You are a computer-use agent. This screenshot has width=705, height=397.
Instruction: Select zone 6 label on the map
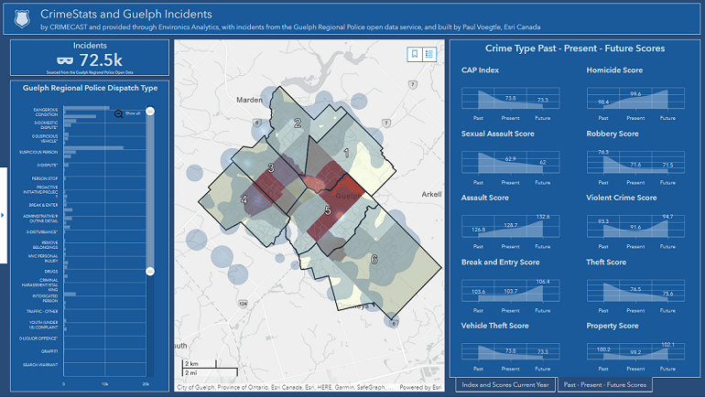click(x=374, y=259)
